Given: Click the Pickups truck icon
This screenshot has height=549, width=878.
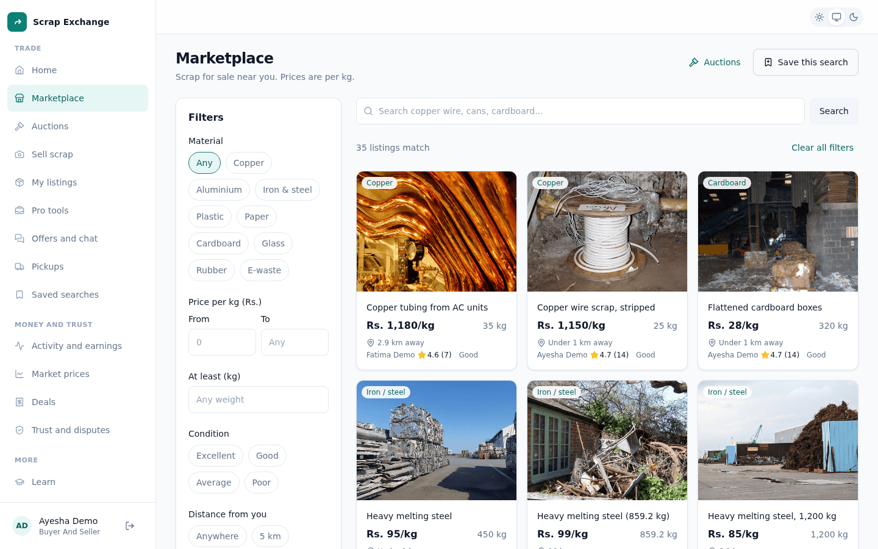Looking at the screenshot, I should [20, 267].
